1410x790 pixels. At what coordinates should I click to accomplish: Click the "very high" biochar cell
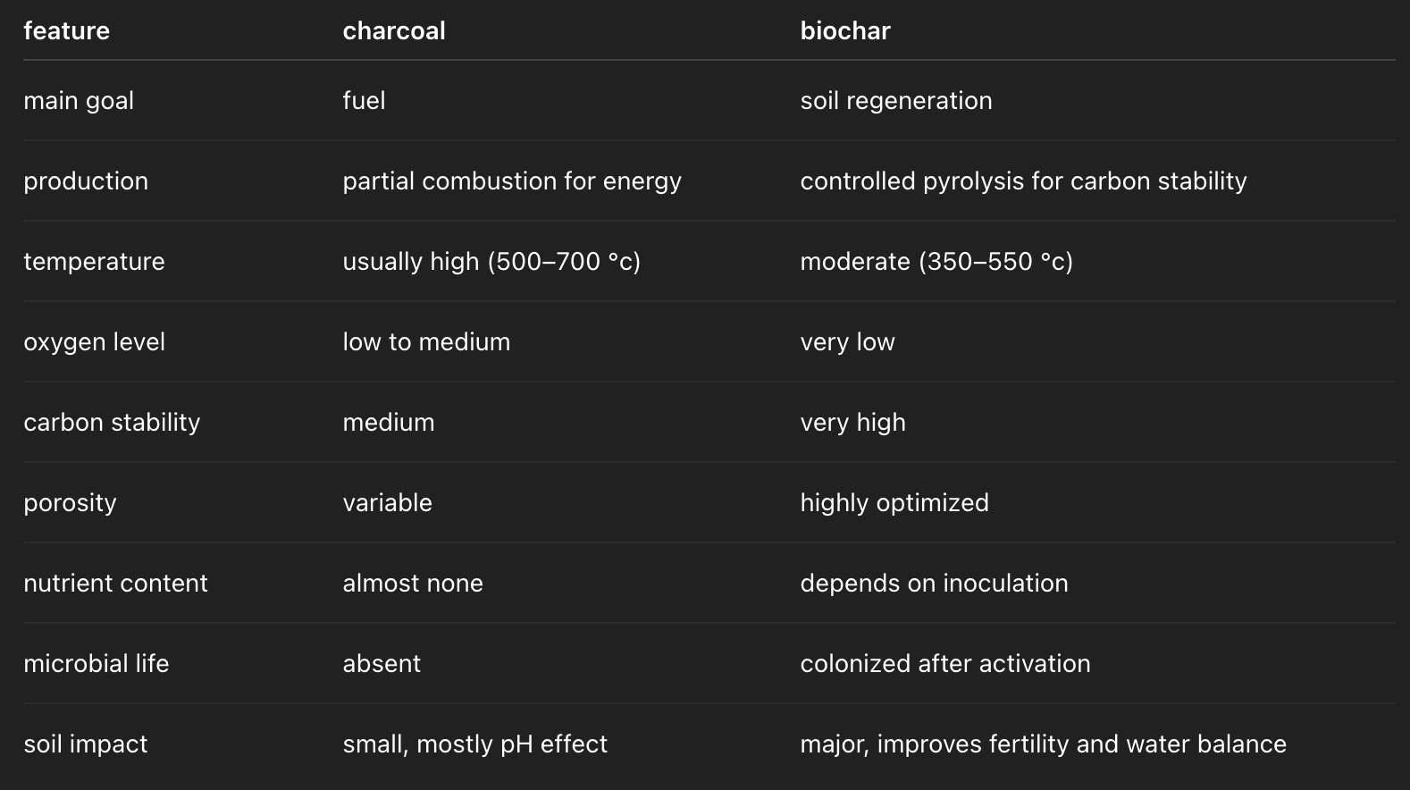(852, 423)
